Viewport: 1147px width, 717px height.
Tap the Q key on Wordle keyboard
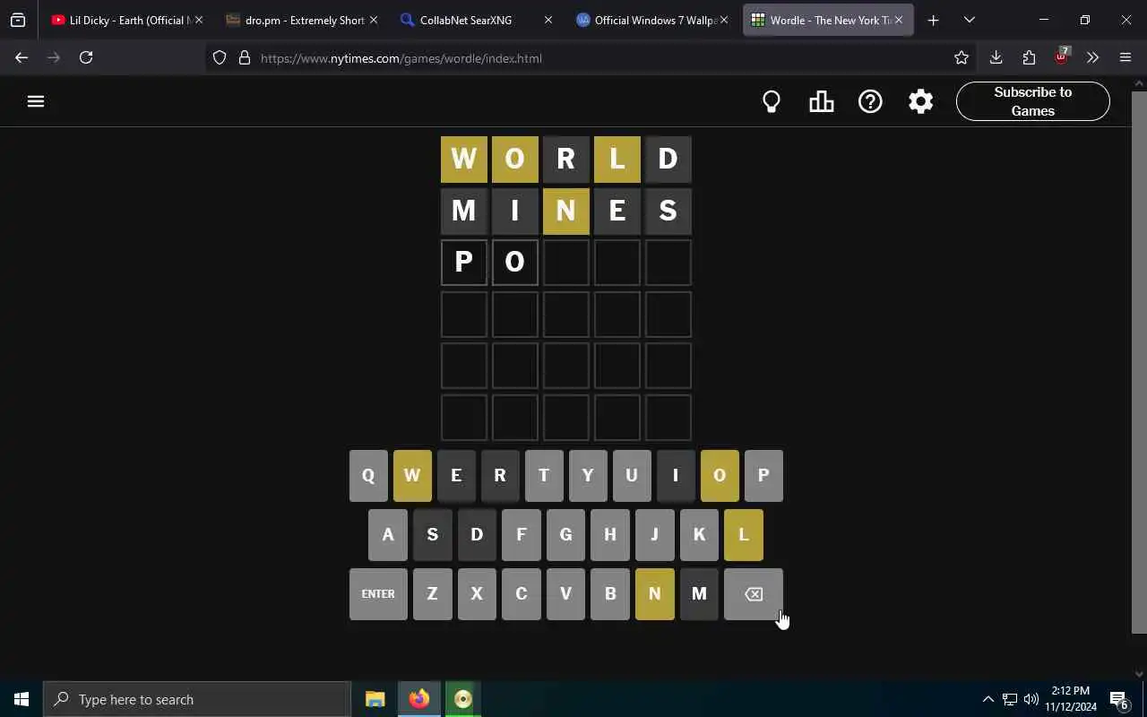click(x=368, y=476)
